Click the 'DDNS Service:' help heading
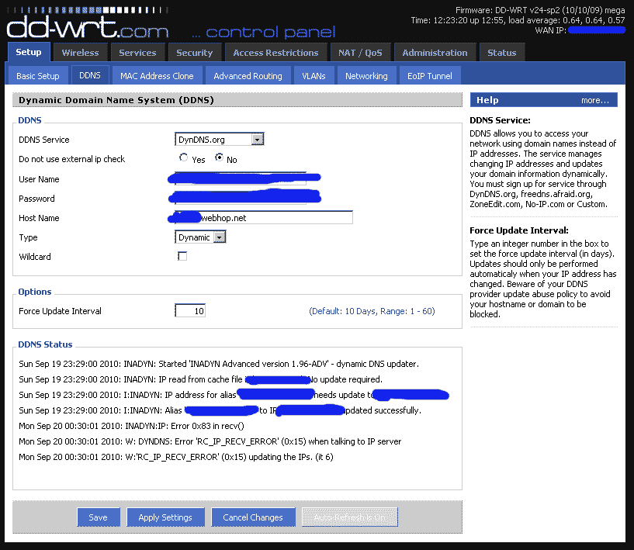This screenshot has width=634, height=550. (500, 120)
